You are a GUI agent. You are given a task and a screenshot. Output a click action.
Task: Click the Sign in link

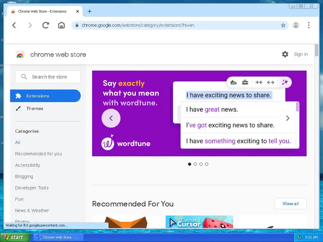coord(301,54)
